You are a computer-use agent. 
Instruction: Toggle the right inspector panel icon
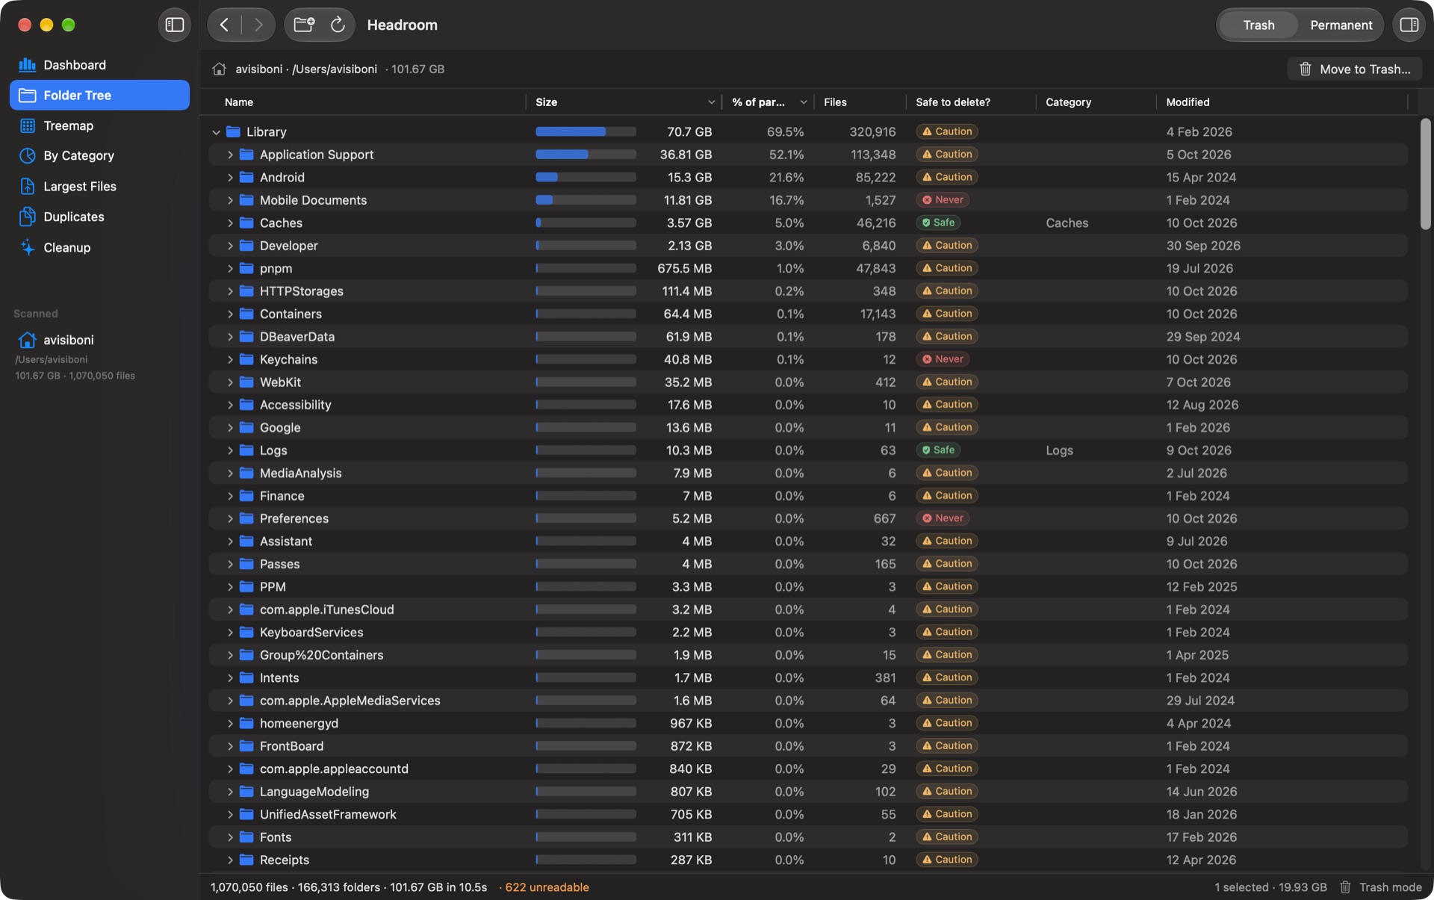click(x=1409, y=25)
